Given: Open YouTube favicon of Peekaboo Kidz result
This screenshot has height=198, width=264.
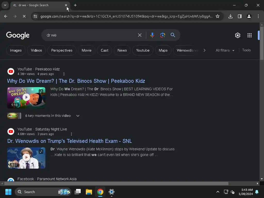Looking at the screenshot, I should point(11,71).
